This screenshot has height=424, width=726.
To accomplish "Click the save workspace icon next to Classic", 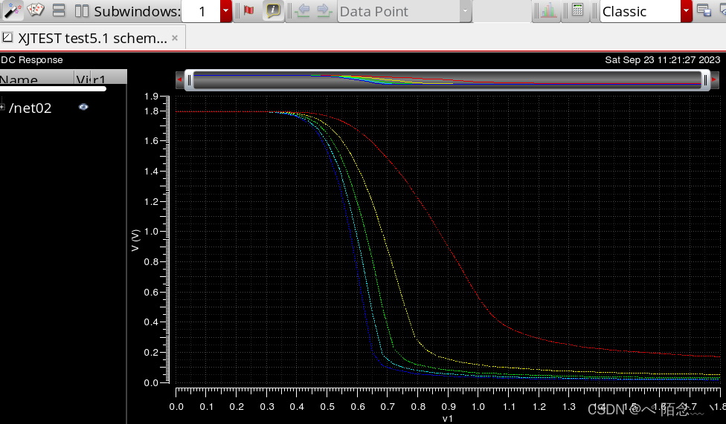I will pyautogui.click(x=704, y=10).
